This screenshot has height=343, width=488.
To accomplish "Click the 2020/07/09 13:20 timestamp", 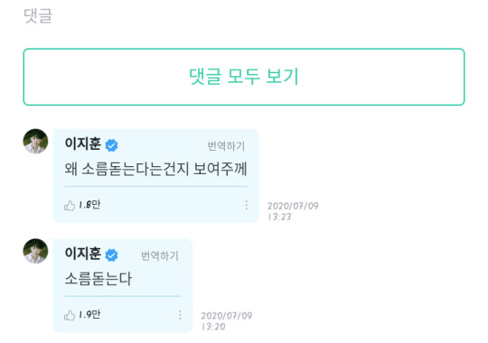I will [227, 321].
